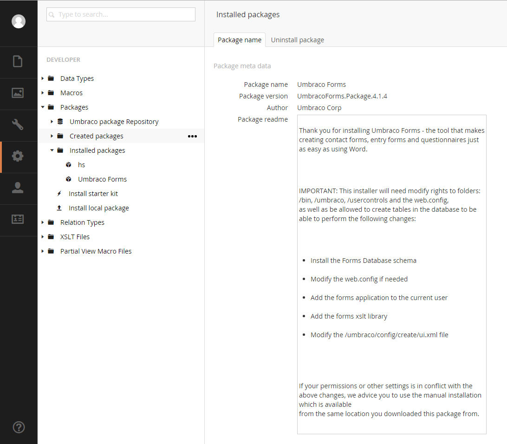Click the Relation Types folder icon
Image resolution: width=507 pixels, height=444 pixels.
pyautogui.click(x=51, y=222)
